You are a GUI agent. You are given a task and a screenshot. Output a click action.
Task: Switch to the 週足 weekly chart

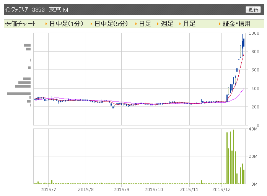point(167,24)
